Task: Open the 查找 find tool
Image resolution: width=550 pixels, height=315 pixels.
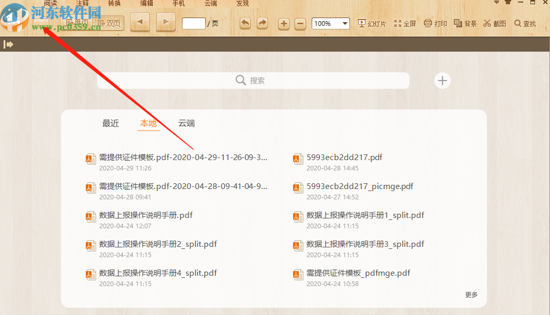Action: click(x=525, y=23)
